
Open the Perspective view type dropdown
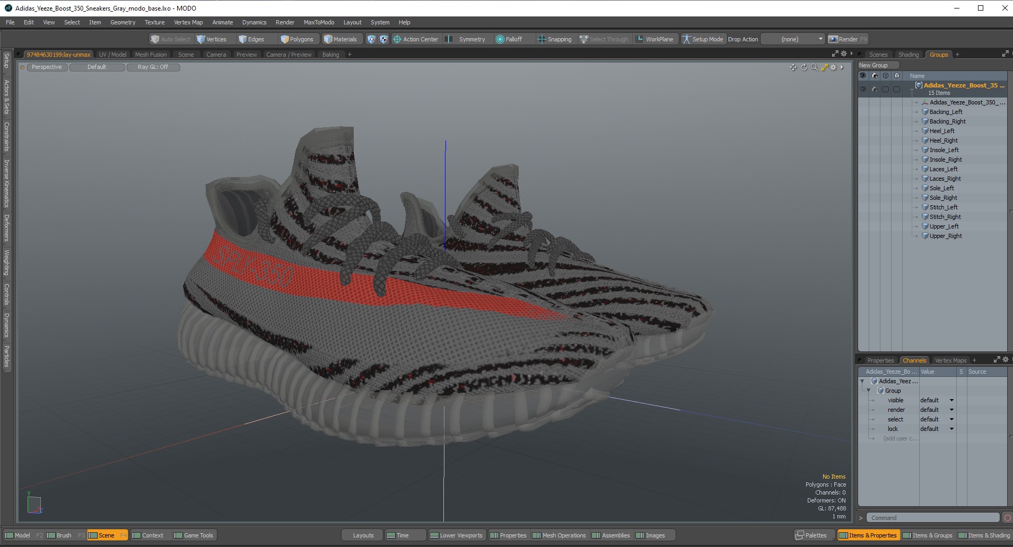coord(47,67)
